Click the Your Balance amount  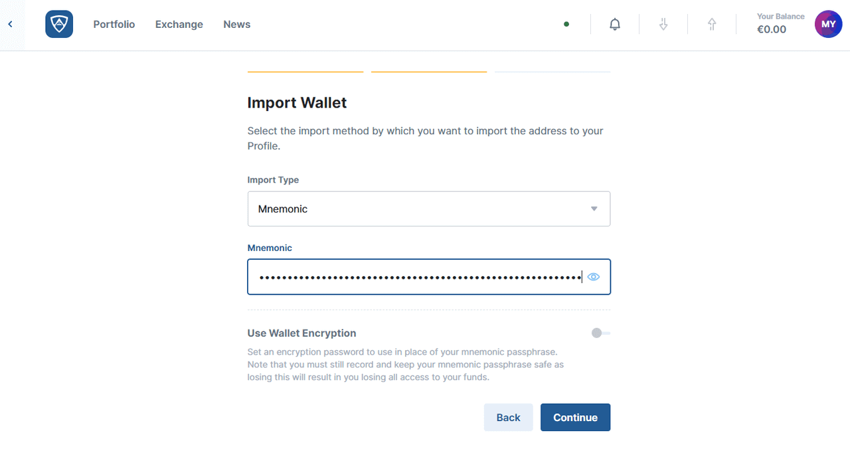772,29
